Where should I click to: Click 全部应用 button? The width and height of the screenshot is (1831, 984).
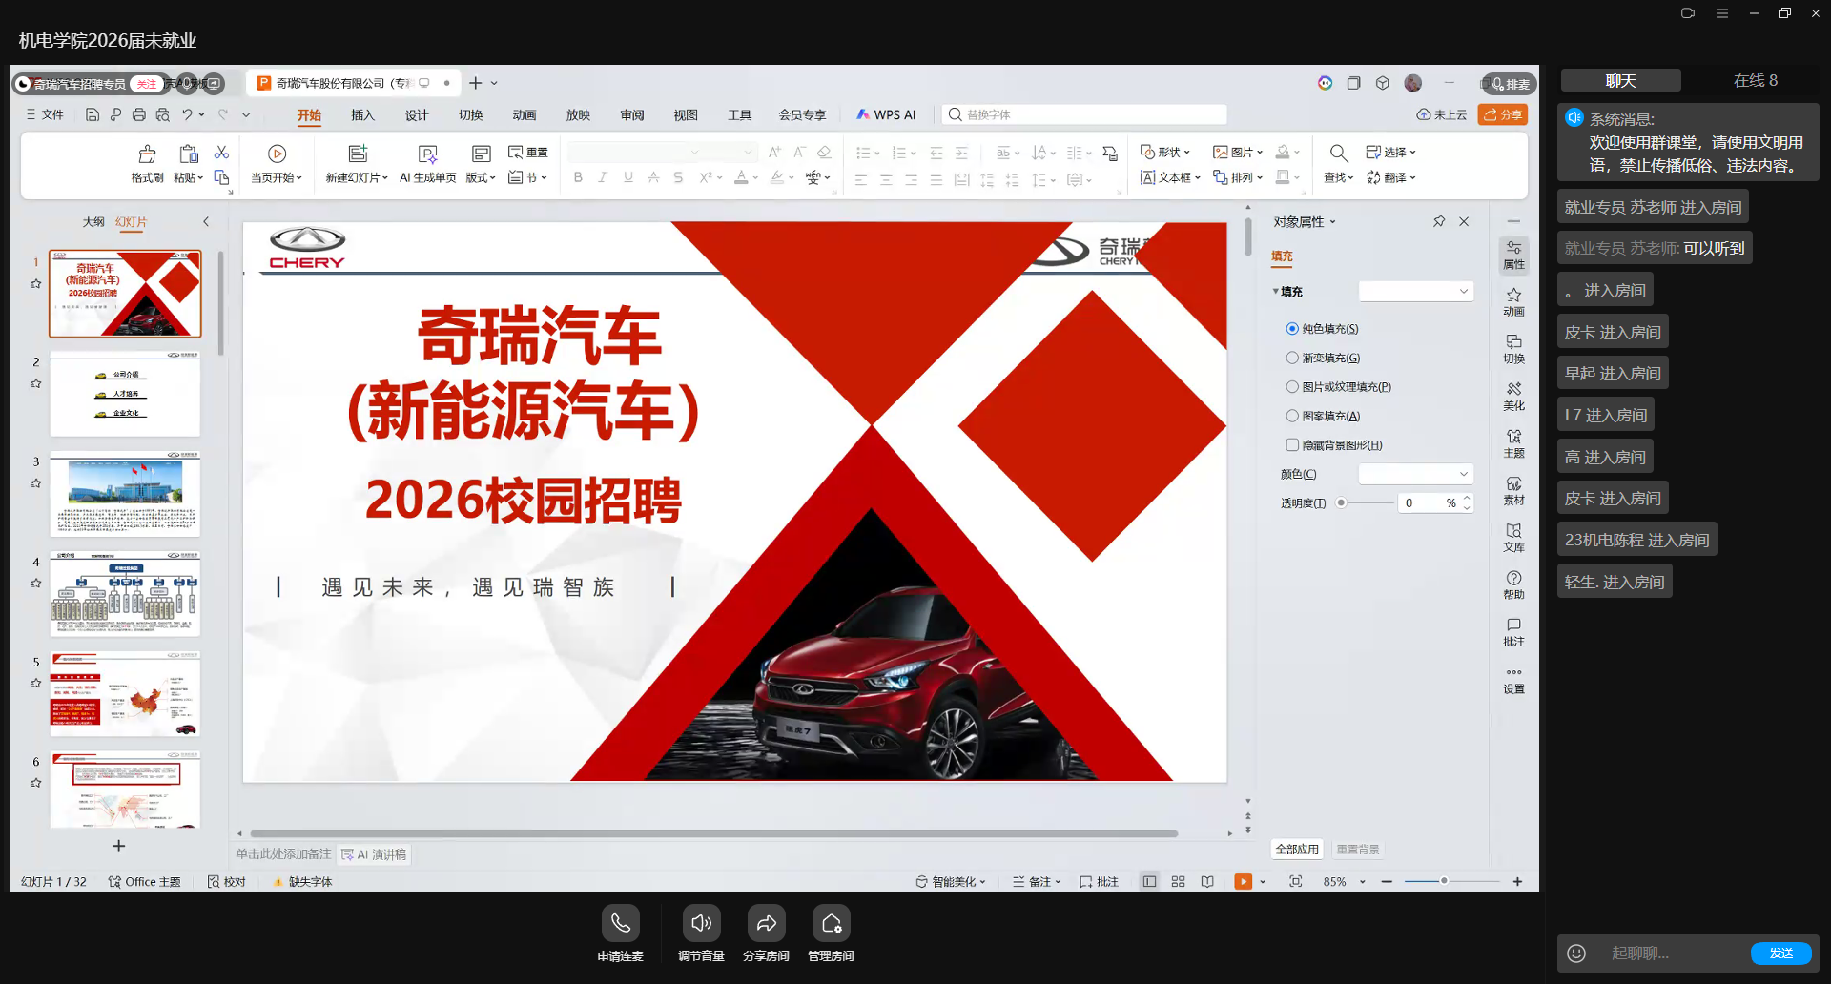1297,850
